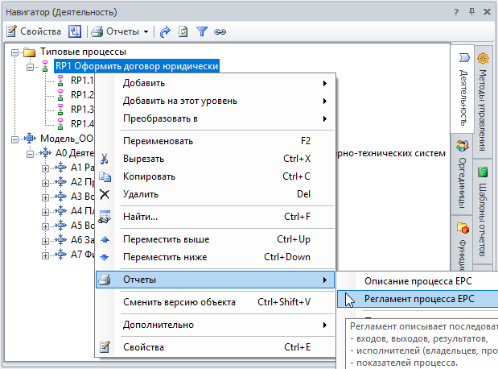This screenshot has width=498, height=369.
Task: Select Описание процесса EPC in submenu
Action: (418, 280)
